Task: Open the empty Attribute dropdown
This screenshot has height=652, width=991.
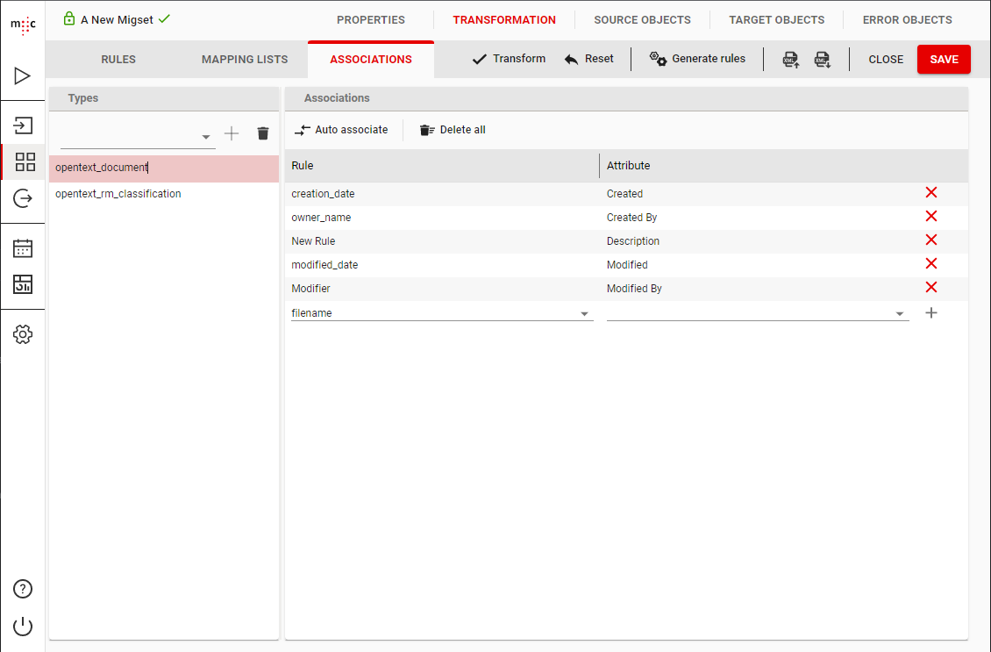Action: (x=900, y=314)
